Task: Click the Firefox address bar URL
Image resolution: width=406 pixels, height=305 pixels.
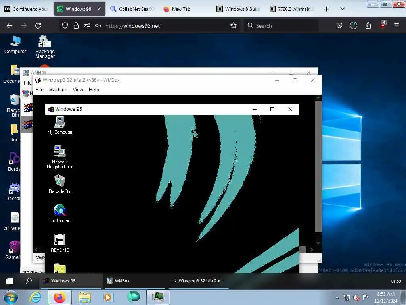Action: click(x=132, y=26)
